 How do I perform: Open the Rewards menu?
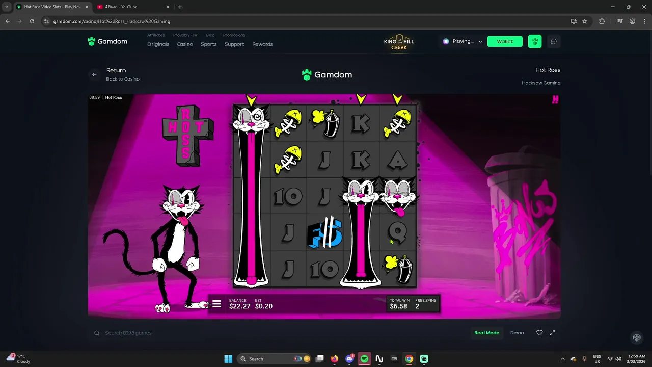262,44
